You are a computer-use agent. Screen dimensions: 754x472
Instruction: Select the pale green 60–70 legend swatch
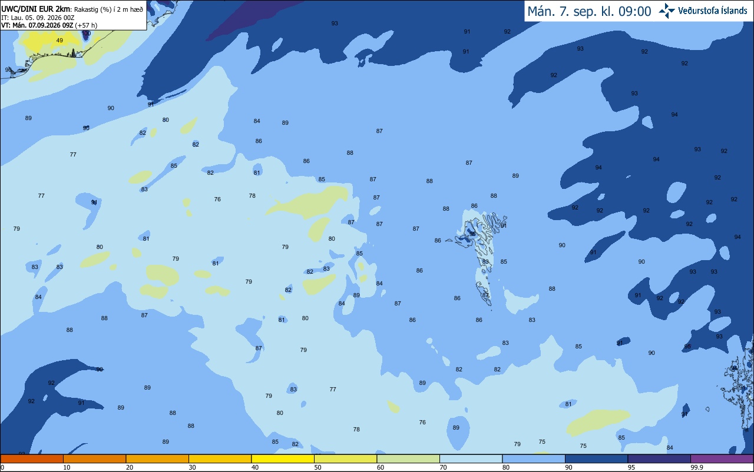tap(408, 458)
